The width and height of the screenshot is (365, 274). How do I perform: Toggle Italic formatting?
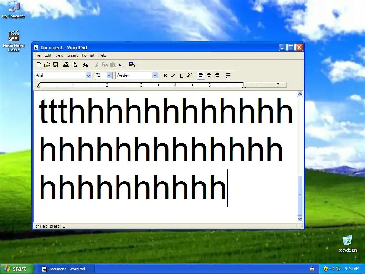pyautogui.click(x=173, y=76)
